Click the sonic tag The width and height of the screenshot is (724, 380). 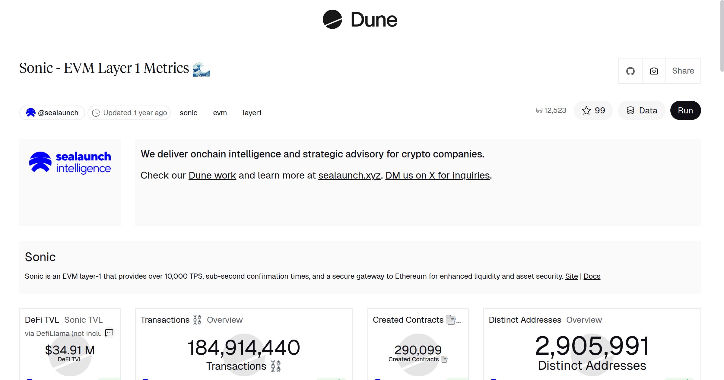click(x=188, y=112)
